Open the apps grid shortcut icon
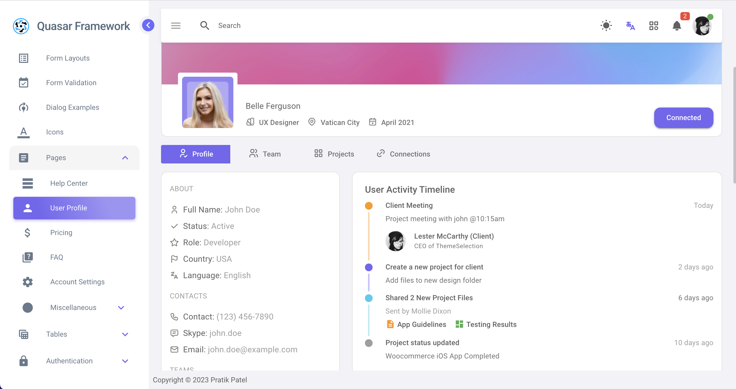 coord(653,25)
